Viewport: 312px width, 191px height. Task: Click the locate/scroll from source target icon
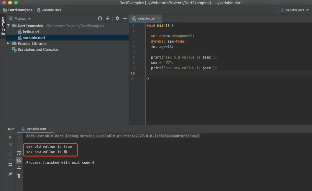point(100,18)
